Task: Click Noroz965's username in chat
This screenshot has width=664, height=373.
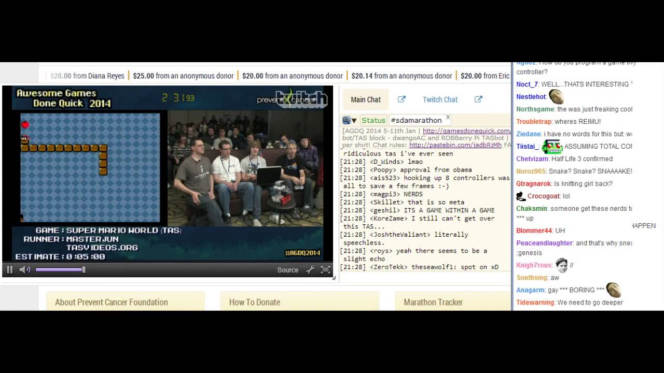Action: click(x=531, y=171)
